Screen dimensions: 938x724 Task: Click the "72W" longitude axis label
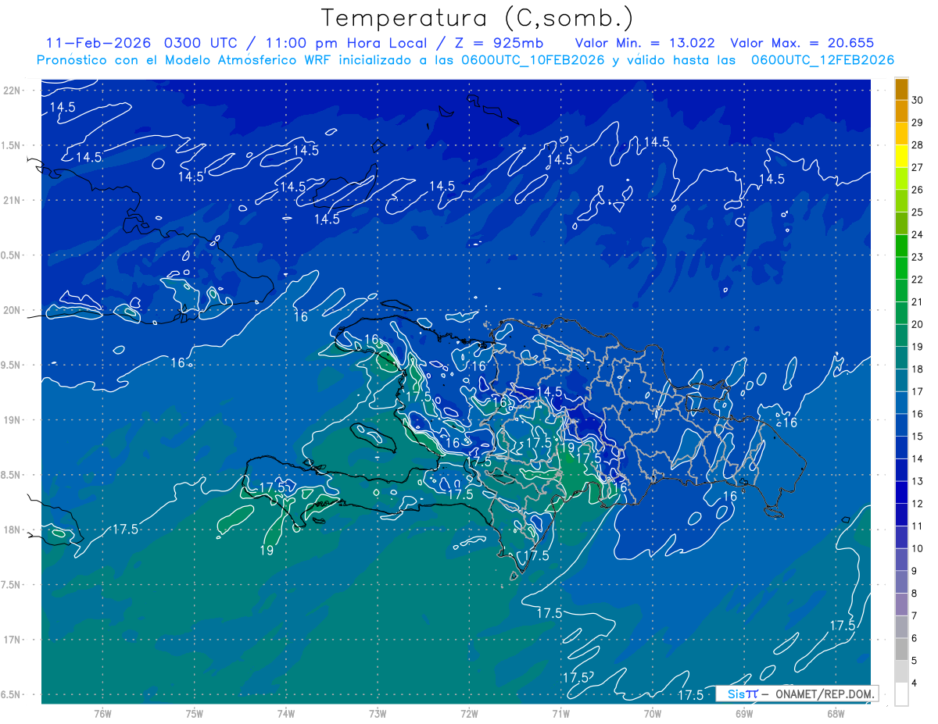[469, 713]
